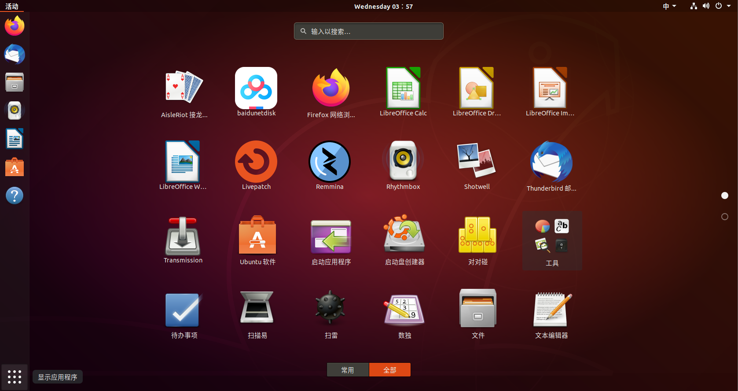Start Remmina remote desktop client
The width and height of the screenshot is (738, 391).
tap(330, 166)
